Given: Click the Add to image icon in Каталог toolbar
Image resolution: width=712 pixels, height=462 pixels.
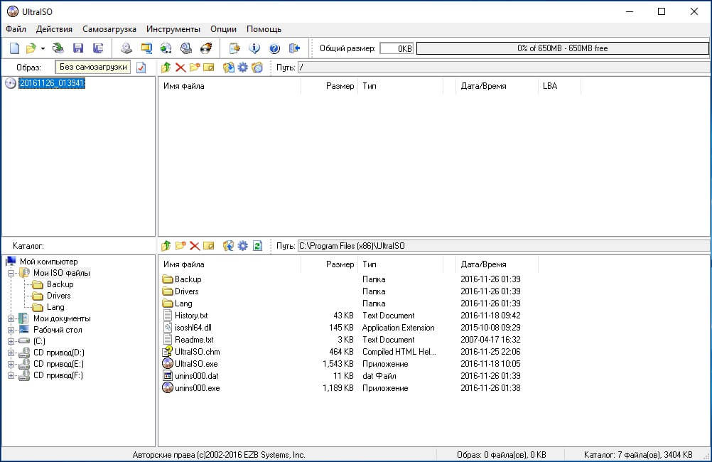Looking at the screenshot, I should (228, 246).
